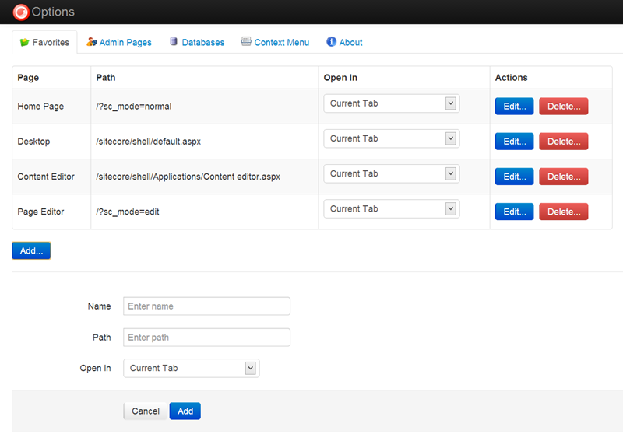Viewport: 623px width, 434px height.
Task: Open the About tab
Action: click(x=344, y=42)
